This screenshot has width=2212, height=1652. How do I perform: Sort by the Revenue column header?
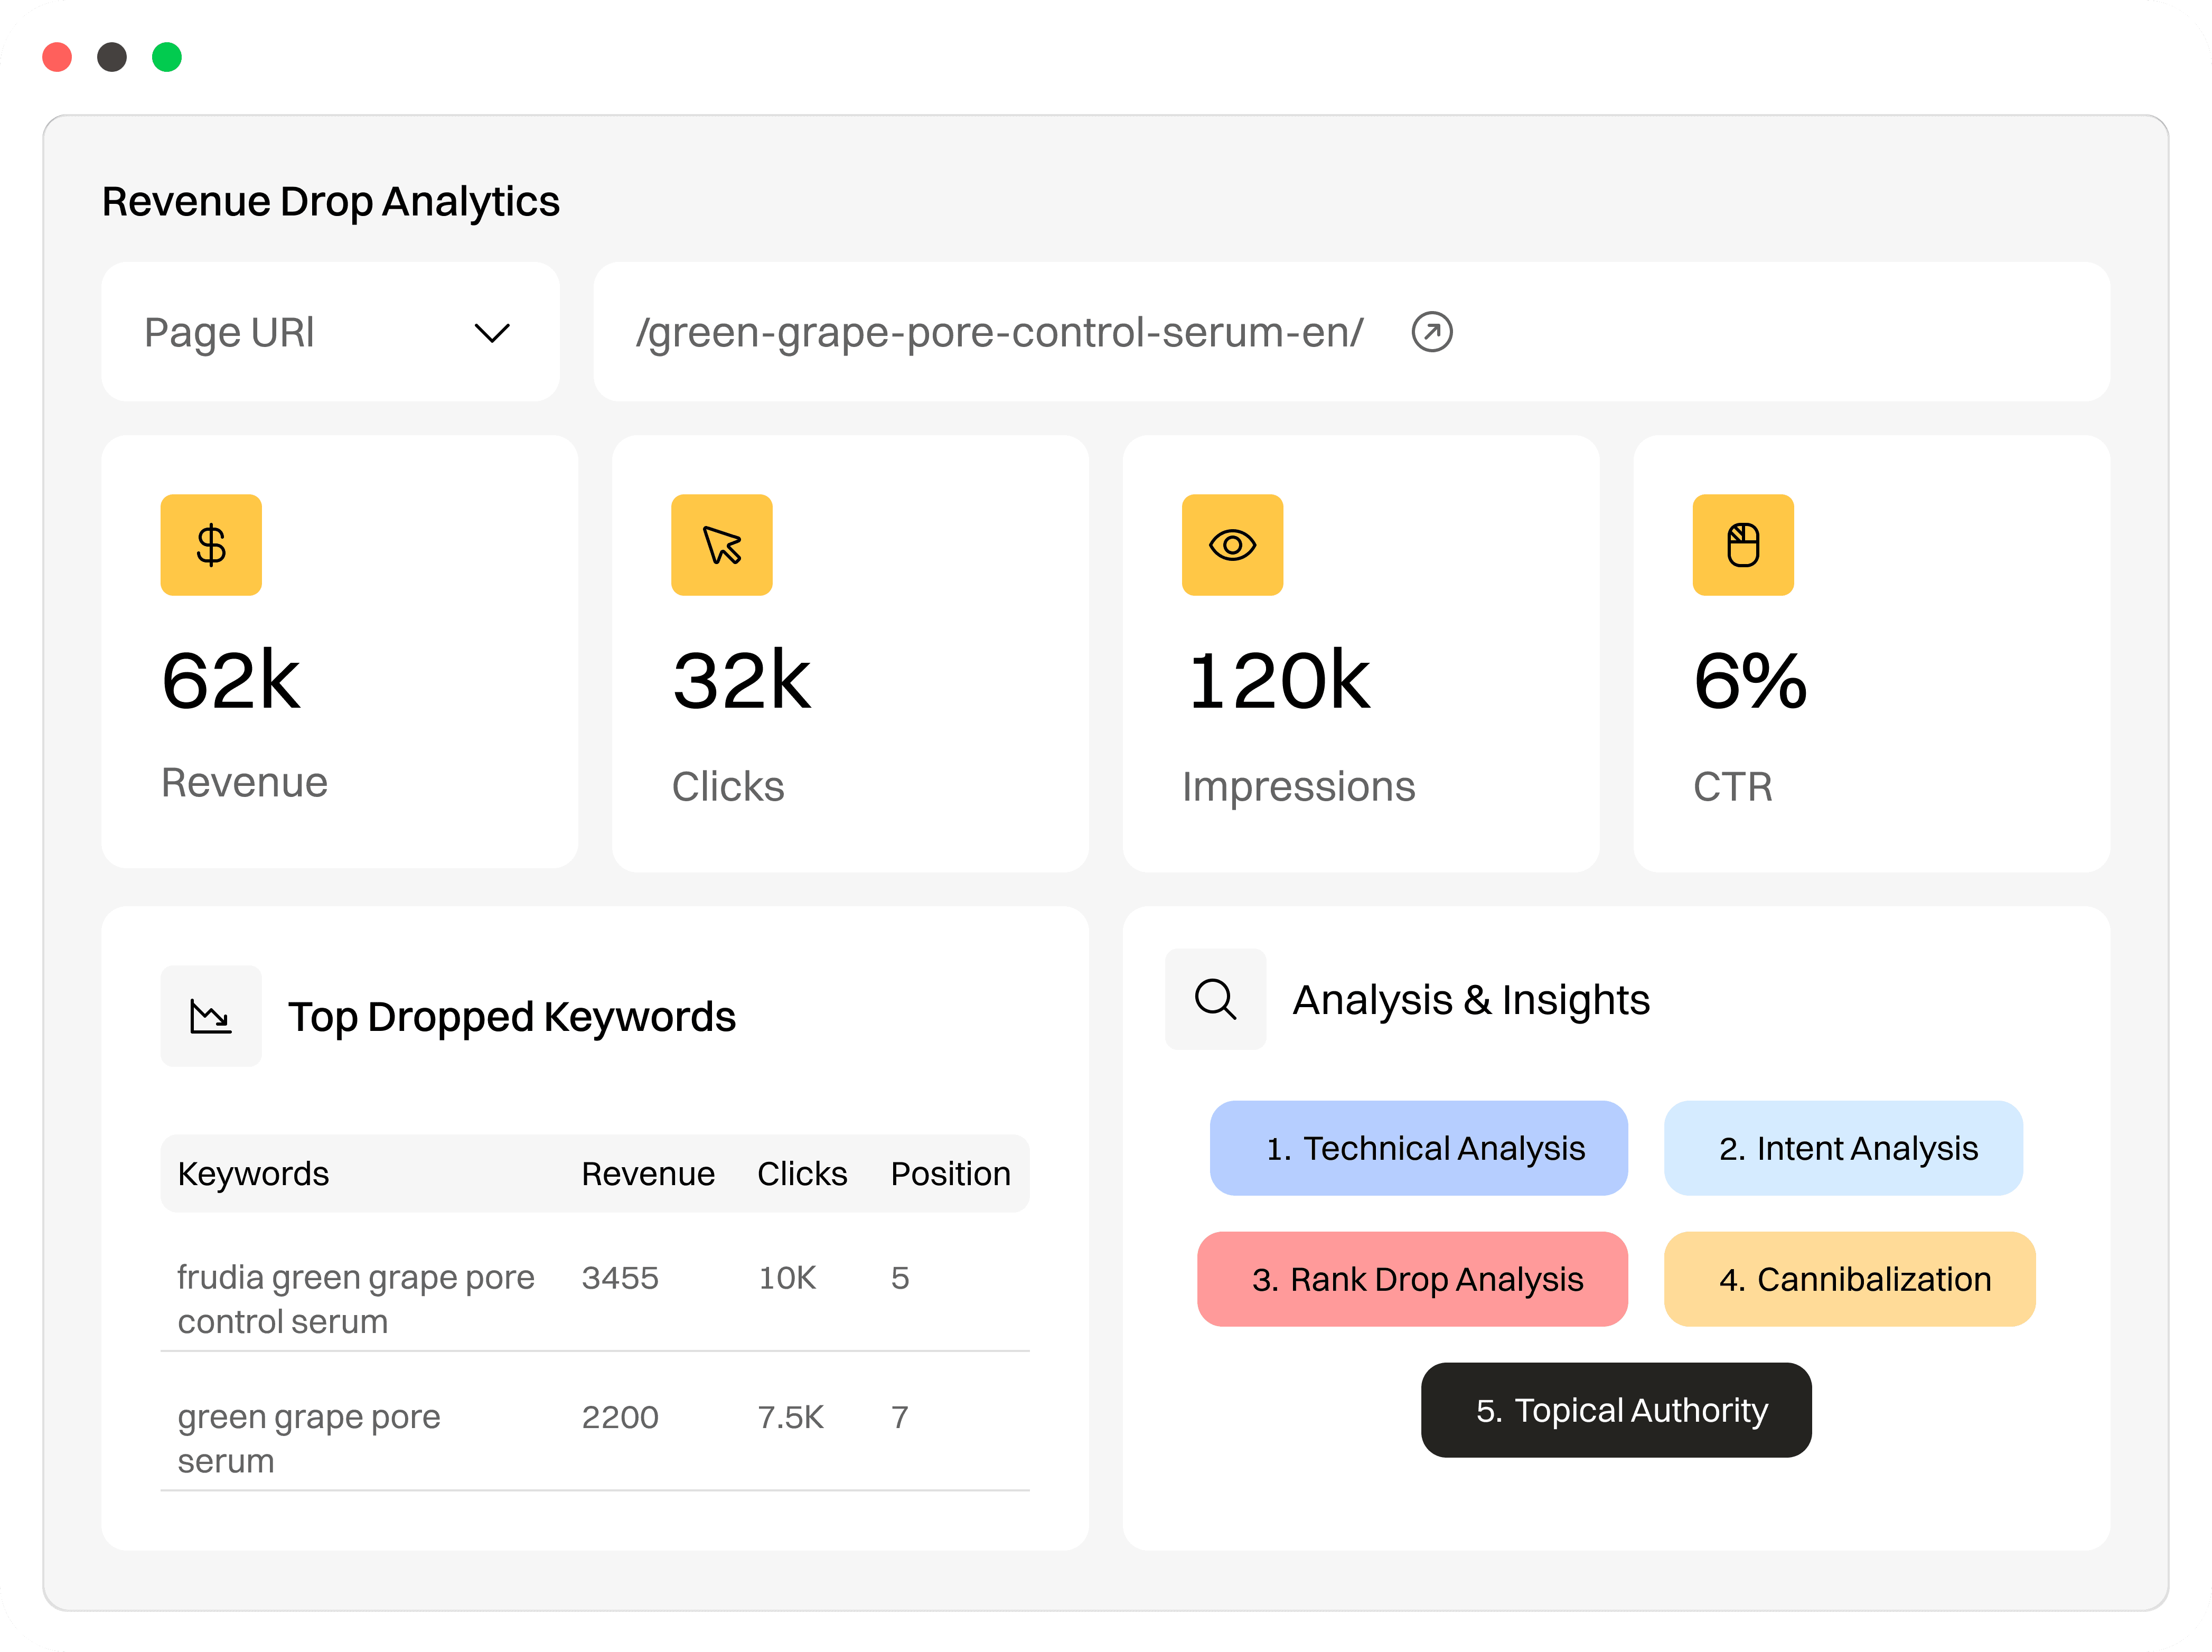coord(648,1174)
